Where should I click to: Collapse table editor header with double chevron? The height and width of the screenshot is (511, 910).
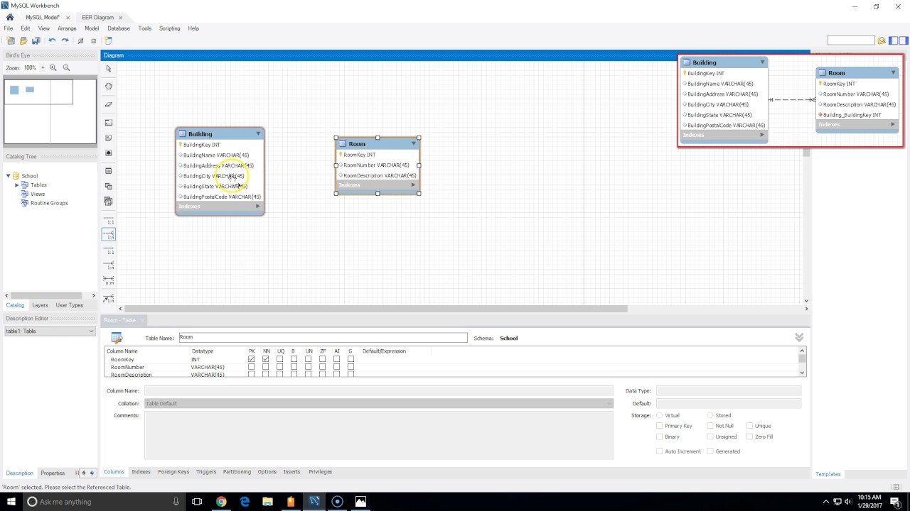click(799, 337)
